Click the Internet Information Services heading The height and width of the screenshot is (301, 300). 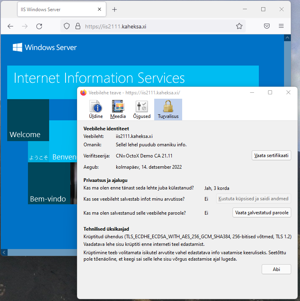[99, 78]
